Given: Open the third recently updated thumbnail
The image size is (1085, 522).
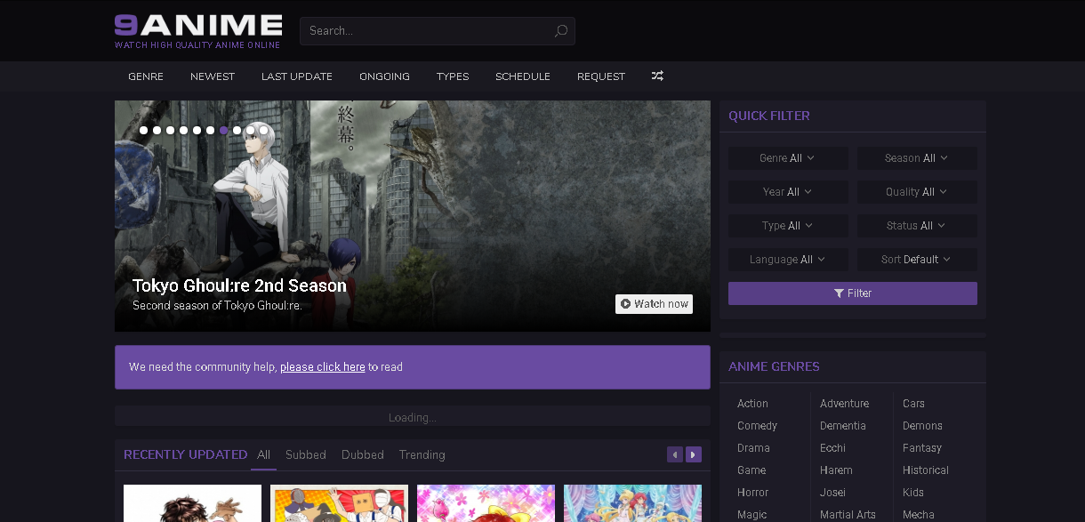Looking at the screenshot, I should (486, 503).
